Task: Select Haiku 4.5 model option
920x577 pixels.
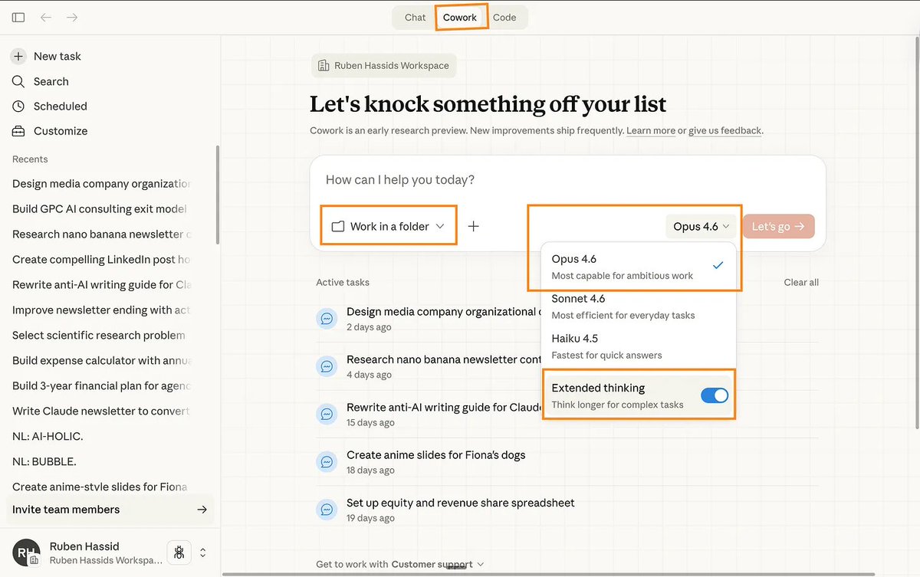Action: (x=638, y=346)
